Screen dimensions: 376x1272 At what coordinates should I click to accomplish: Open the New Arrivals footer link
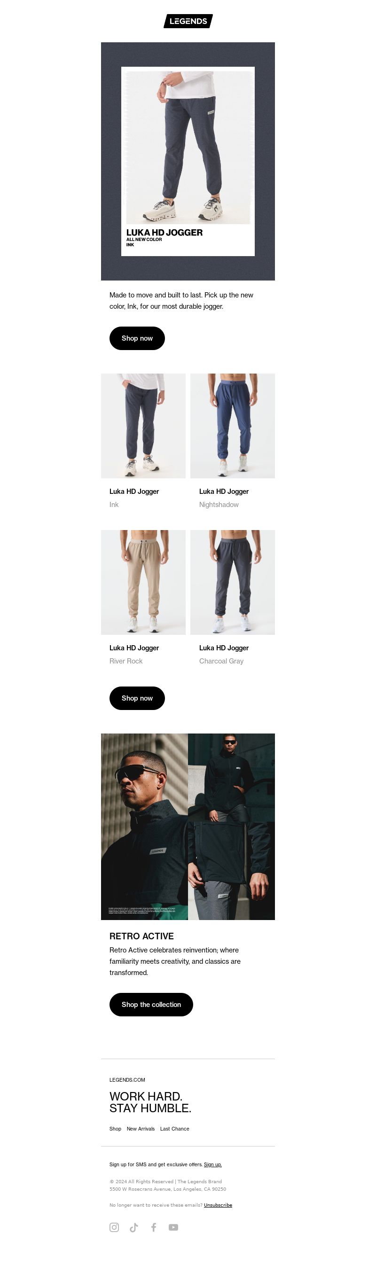tap(141, 1129)
